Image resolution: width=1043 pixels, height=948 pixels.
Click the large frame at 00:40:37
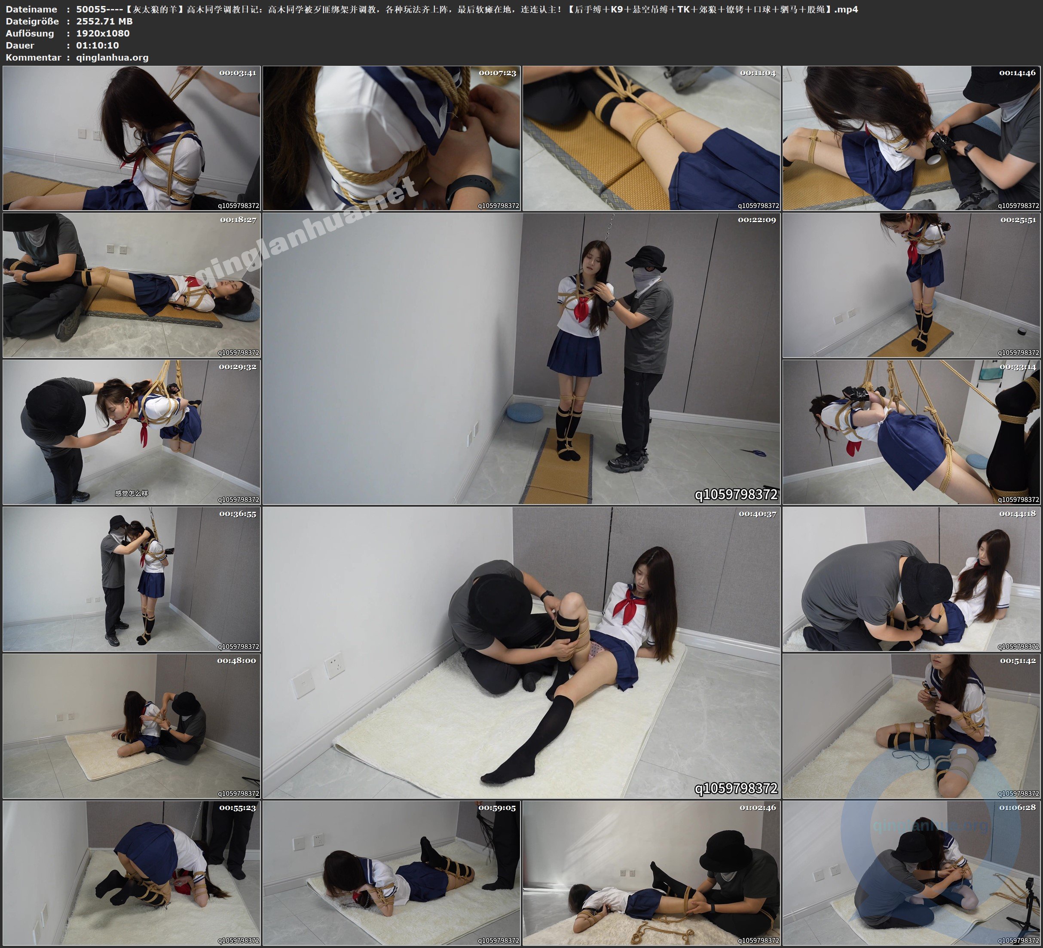522,652
